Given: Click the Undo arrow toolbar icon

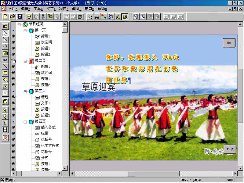Looking at the screenshot, I should 29,16.
